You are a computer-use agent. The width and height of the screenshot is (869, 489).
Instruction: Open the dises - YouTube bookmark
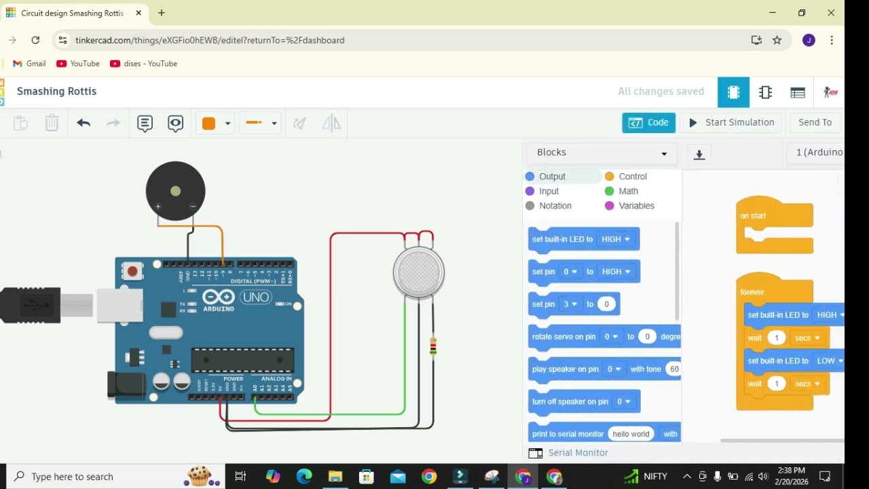144,64
